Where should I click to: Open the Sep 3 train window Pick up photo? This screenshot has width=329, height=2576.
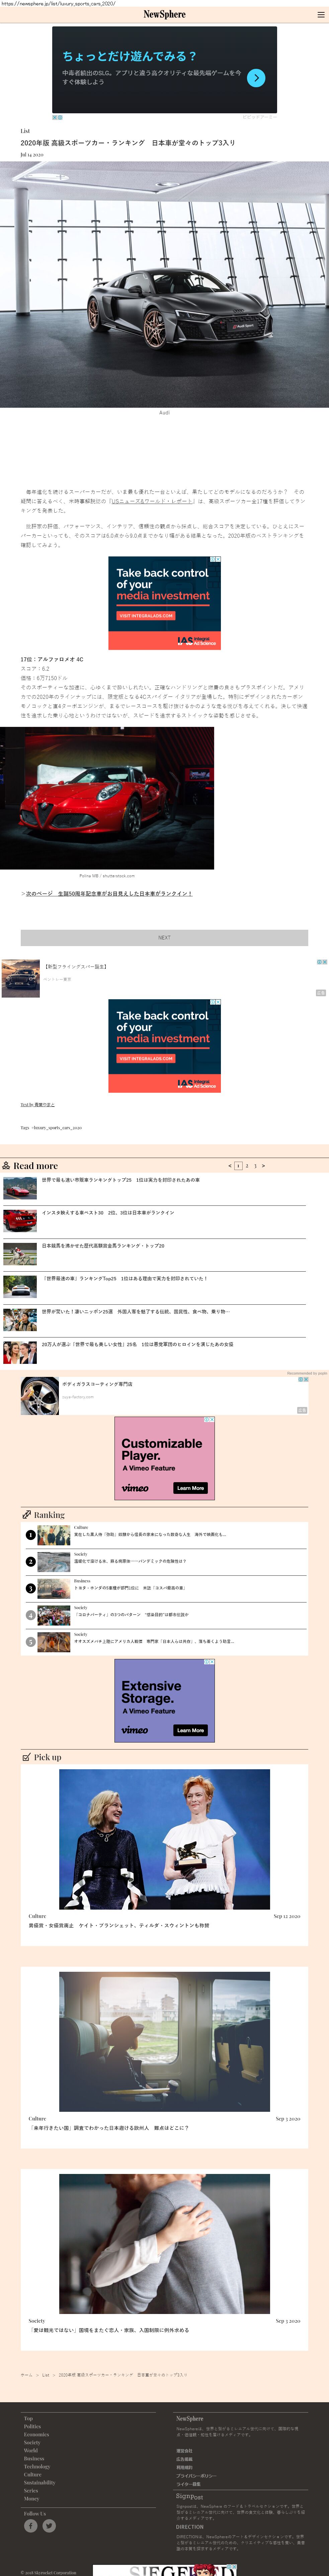164,2042
